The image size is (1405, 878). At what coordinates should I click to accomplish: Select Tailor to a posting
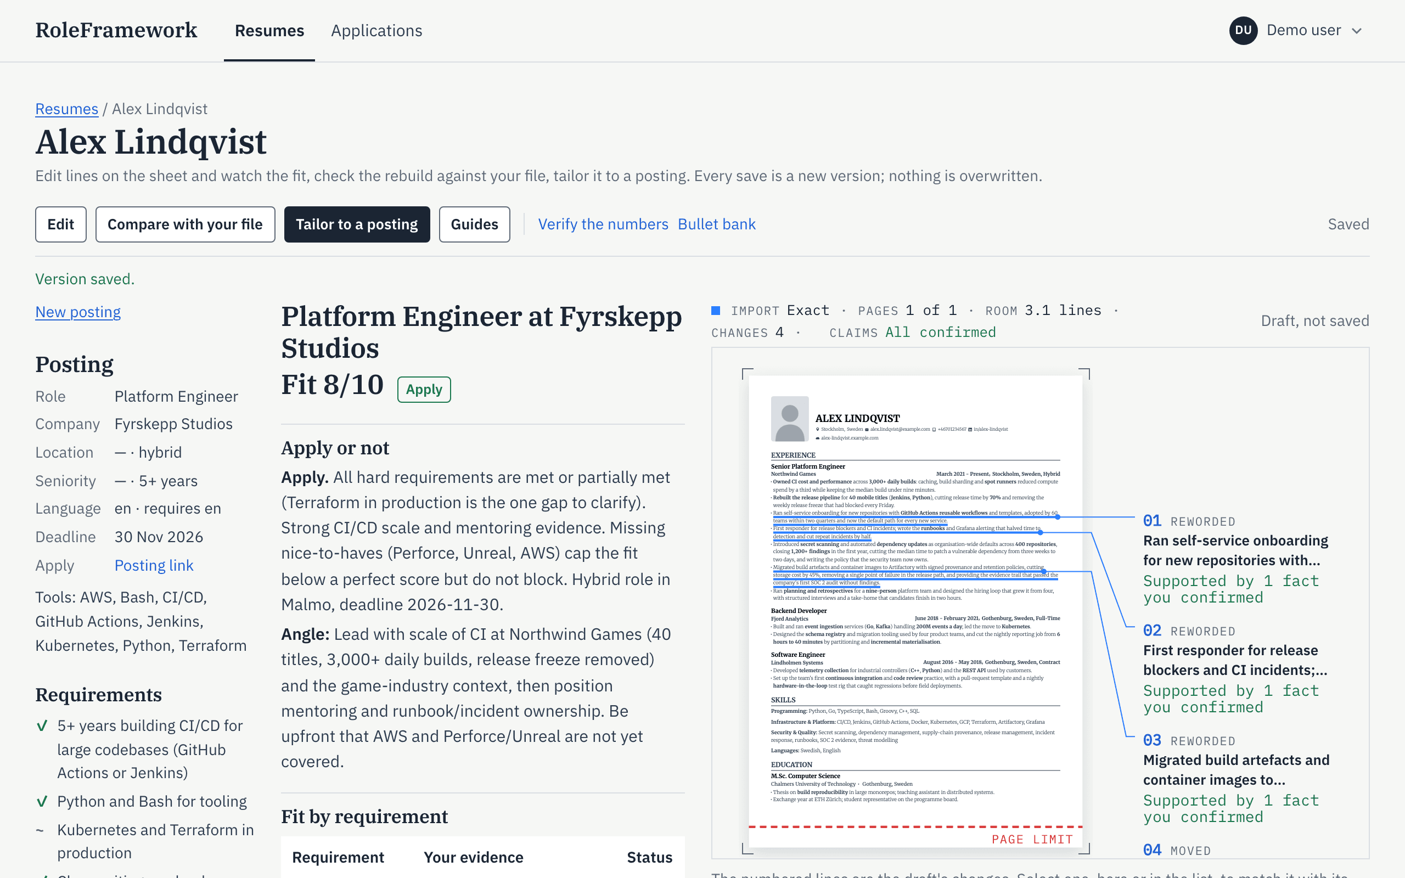click(x=357, y=224)
